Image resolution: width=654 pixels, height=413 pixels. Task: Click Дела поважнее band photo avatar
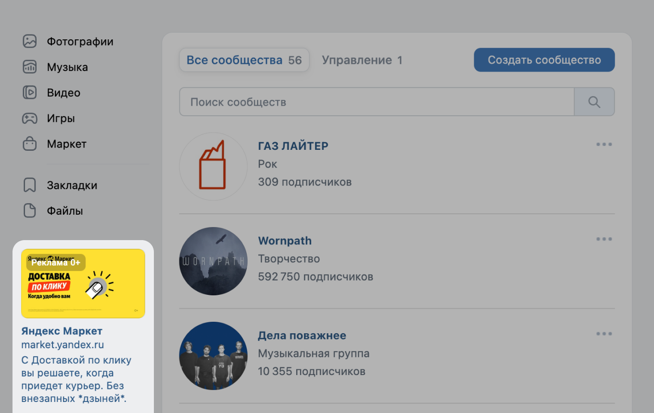coord(214,356)
